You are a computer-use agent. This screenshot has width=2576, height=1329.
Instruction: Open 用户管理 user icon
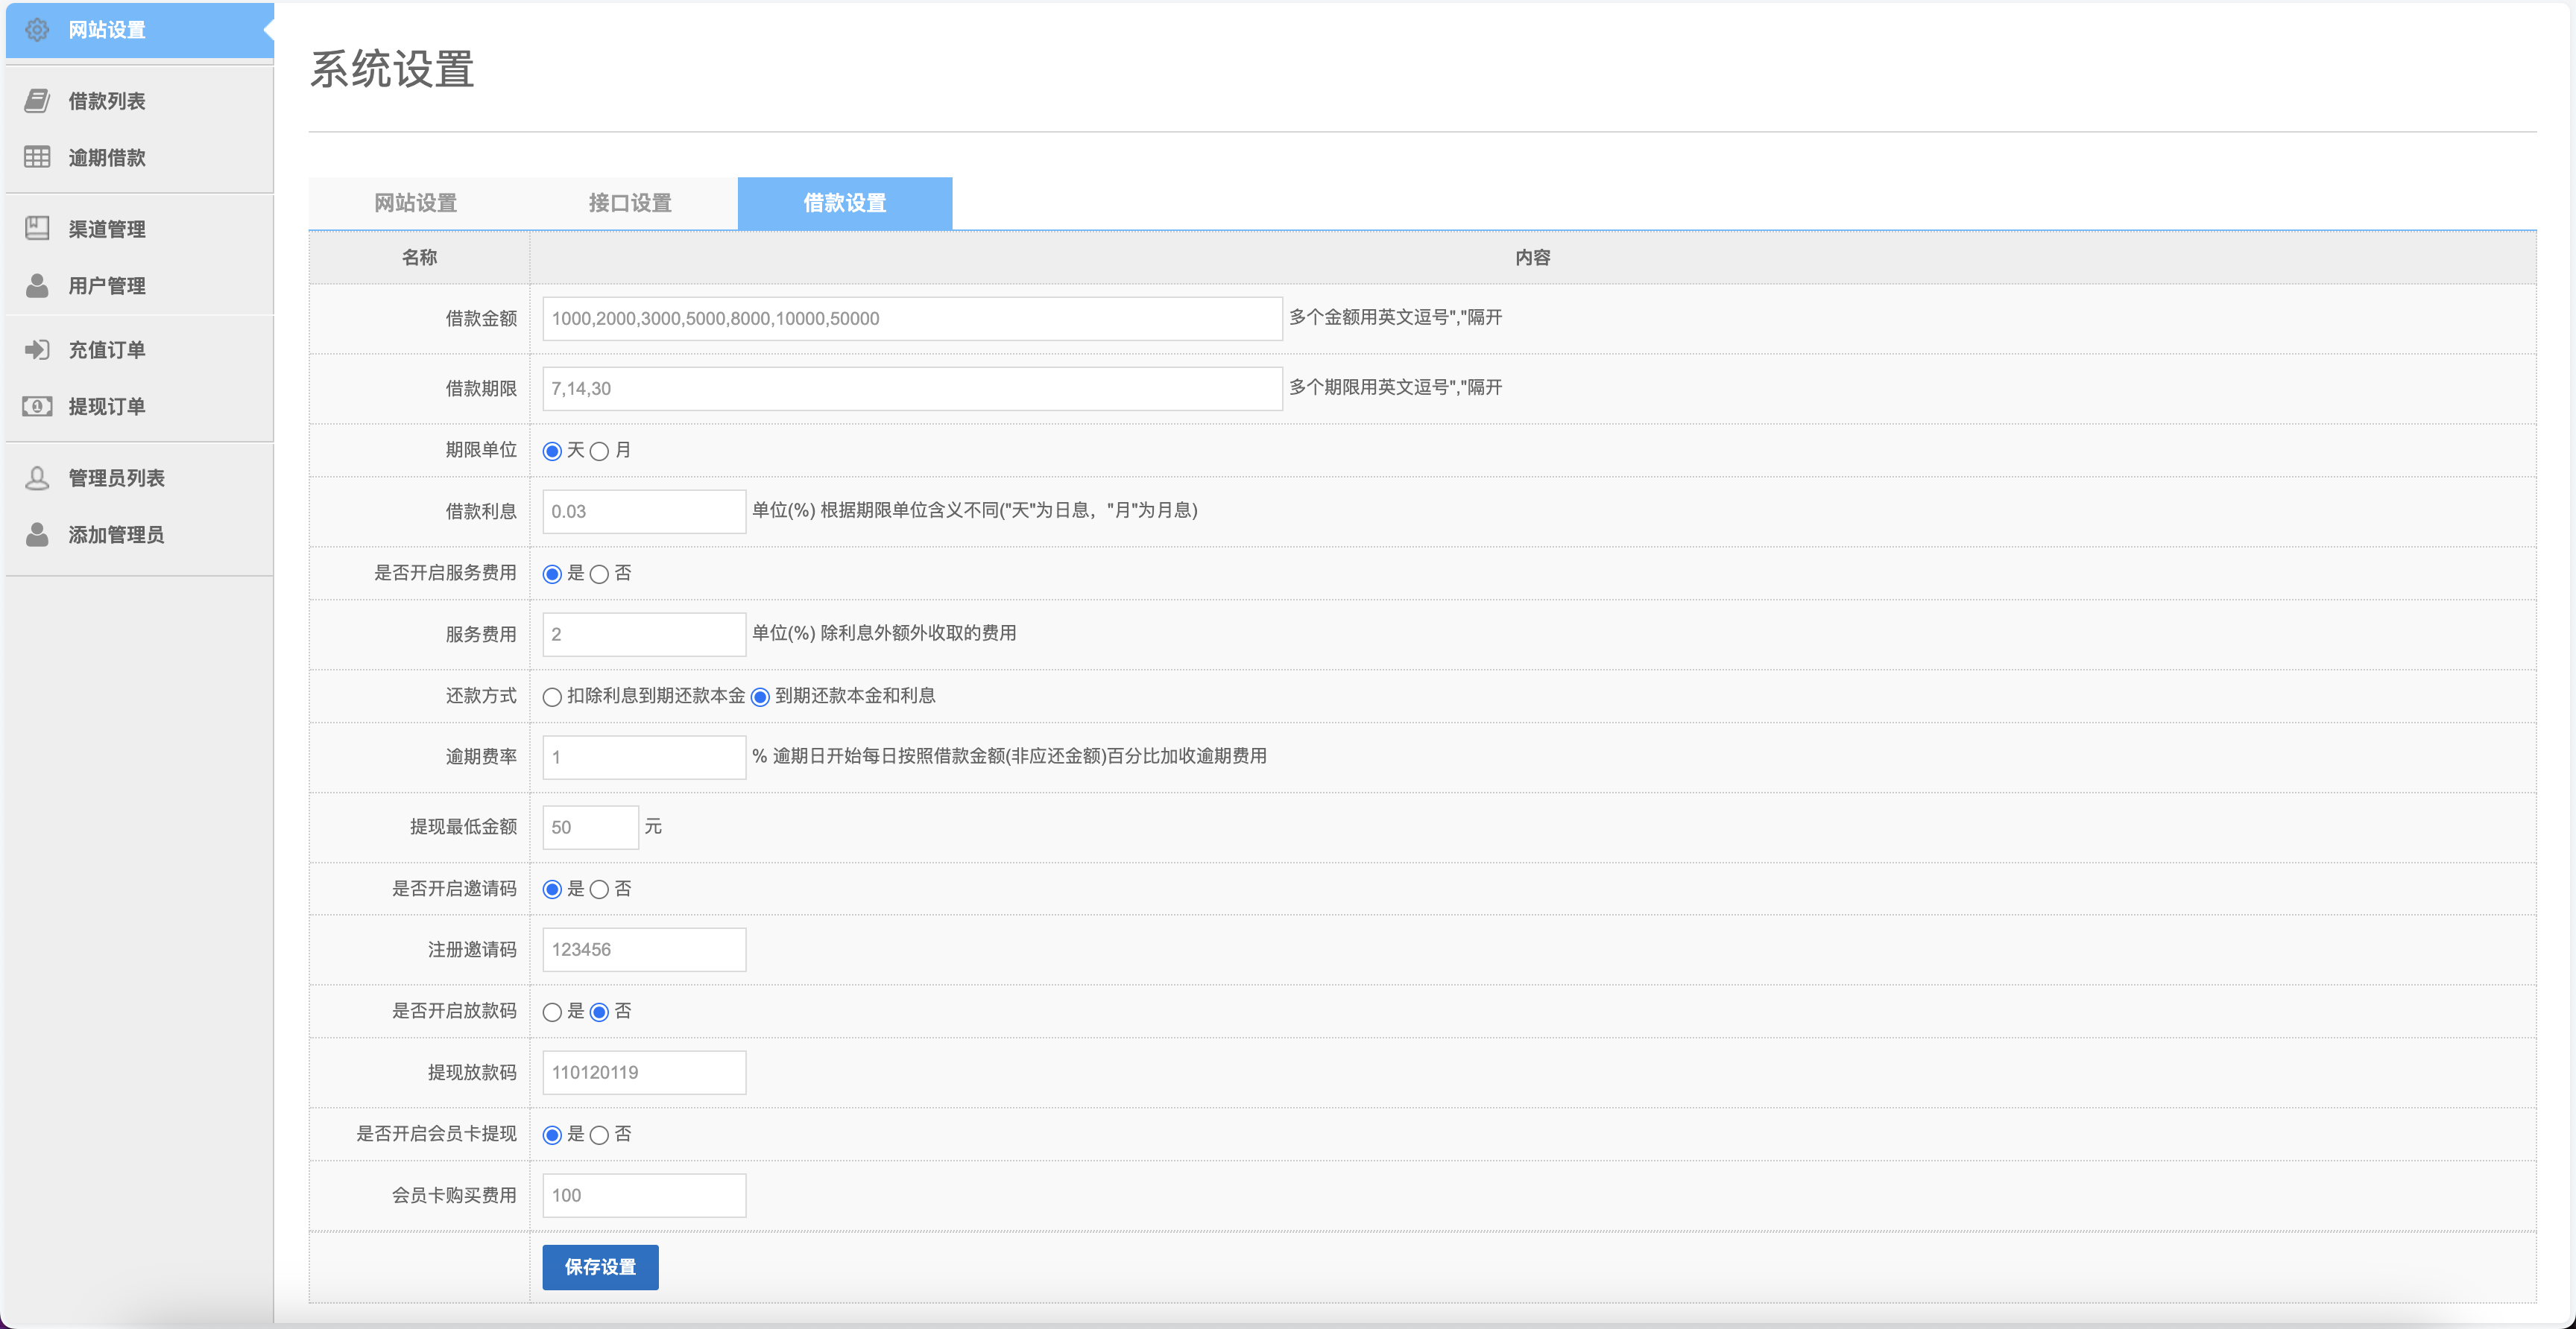click(37, 286)
